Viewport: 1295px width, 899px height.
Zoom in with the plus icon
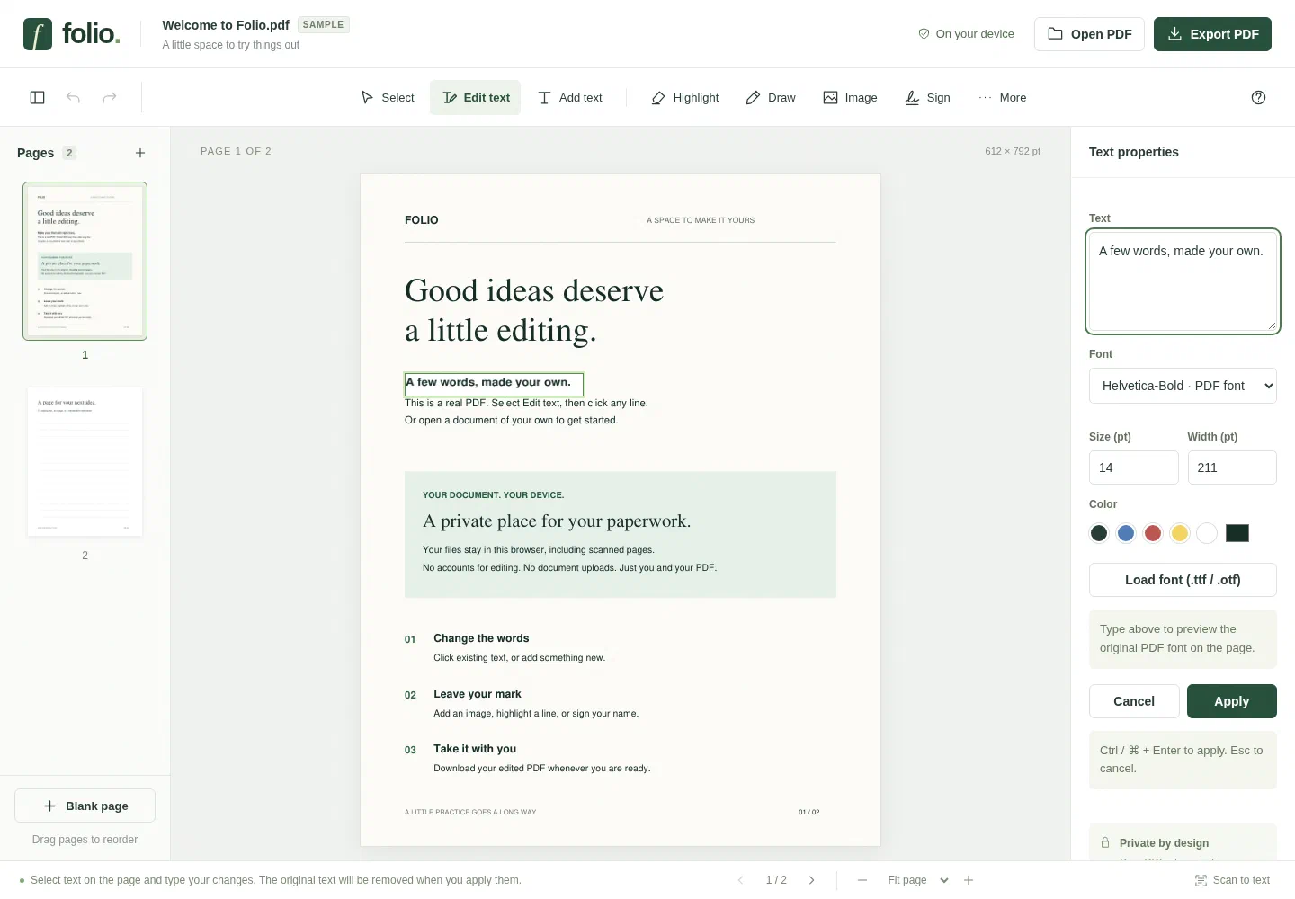click(969, 880)
